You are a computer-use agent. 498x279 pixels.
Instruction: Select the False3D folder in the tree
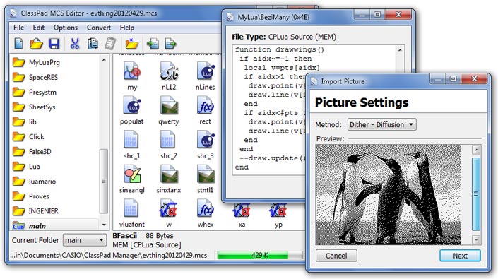[x=32, y=152]
